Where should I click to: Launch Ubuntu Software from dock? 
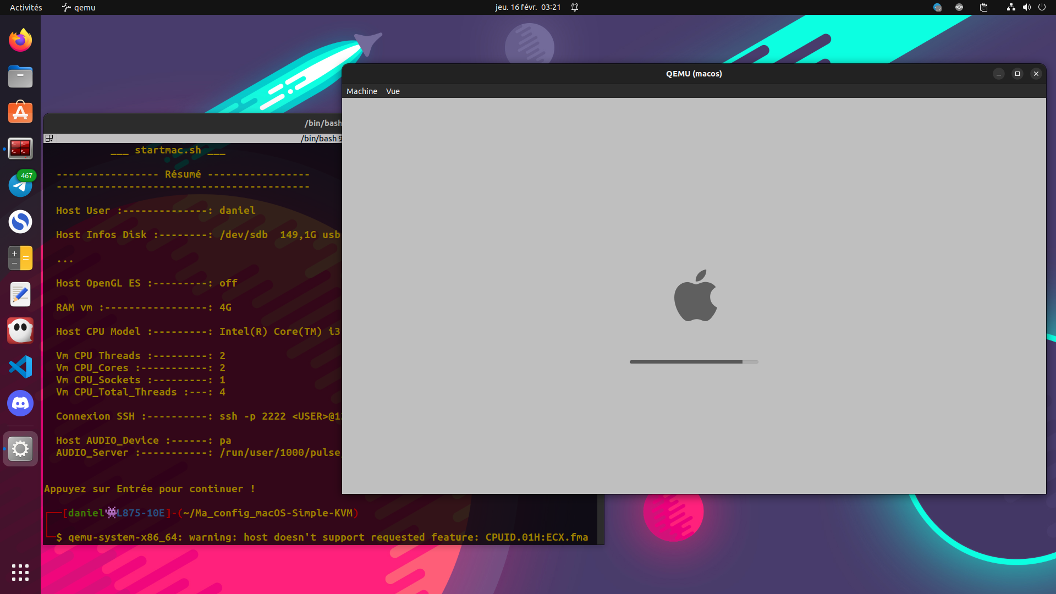pos(20,113)
